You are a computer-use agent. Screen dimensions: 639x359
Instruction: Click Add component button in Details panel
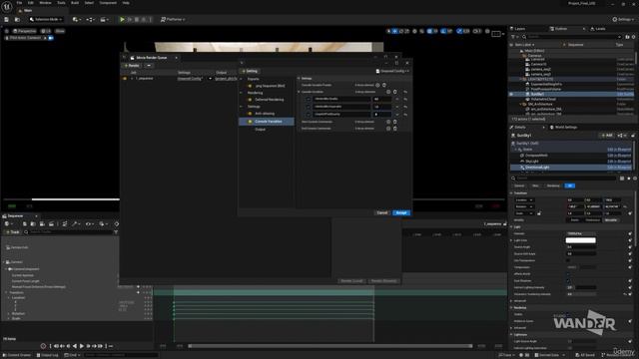pyautogui.click(x=607, y=136)
